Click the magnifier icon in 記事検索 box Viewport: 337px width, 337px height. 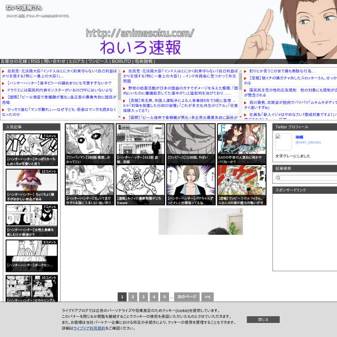[x=278, y=177]
